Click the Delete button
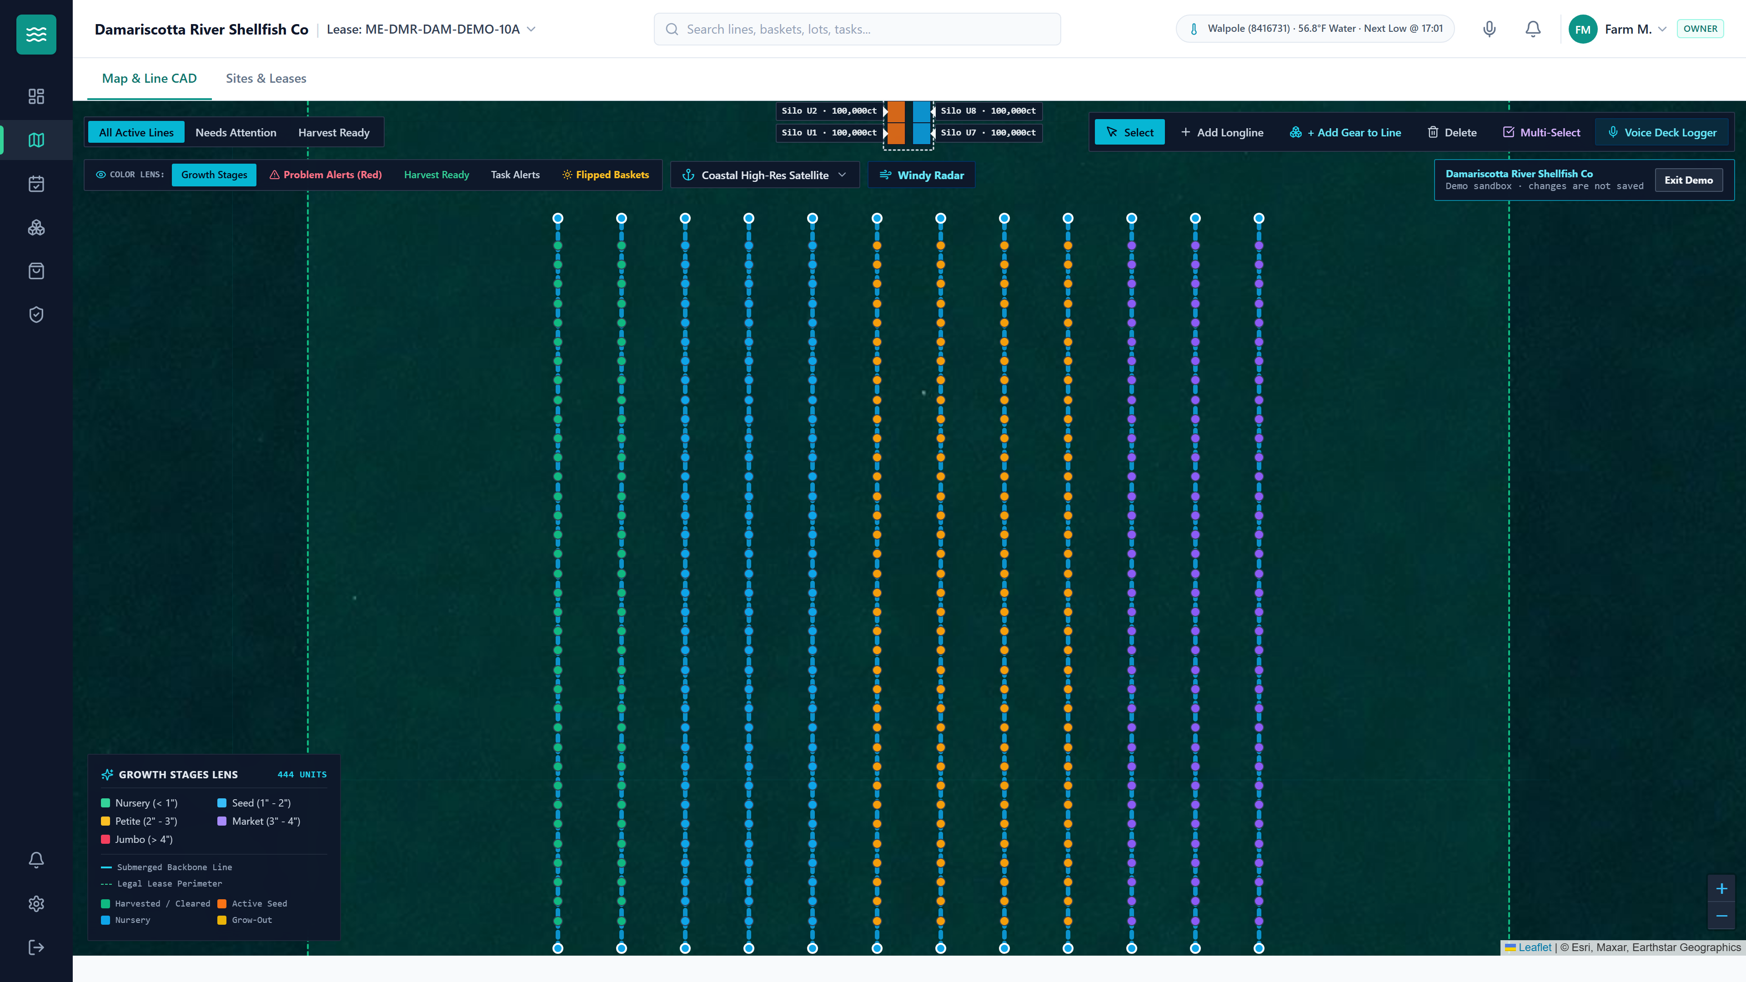The width and height of the screenshot is (1746, 982). click(x=1453, y=132)
